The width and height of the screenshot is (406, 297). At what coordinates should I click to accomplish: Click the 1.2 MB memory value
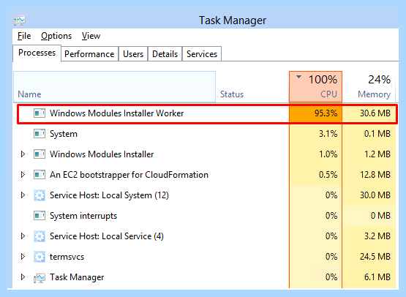pyautogui.click(x=377, y=154)
